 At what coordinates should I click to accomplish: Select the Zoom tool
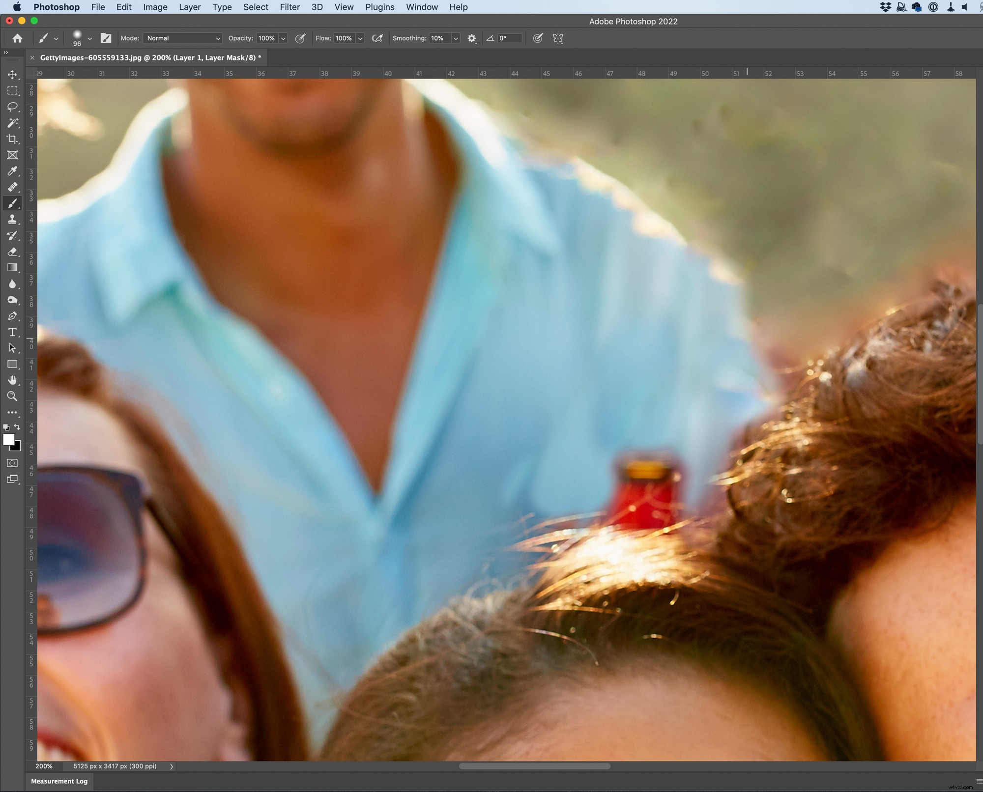point(13,396)
